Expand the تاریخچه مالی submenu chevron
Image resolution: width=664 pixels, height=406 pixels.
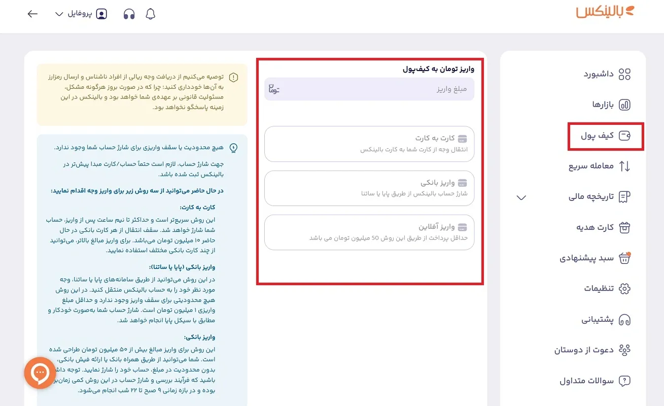[521, 197]
